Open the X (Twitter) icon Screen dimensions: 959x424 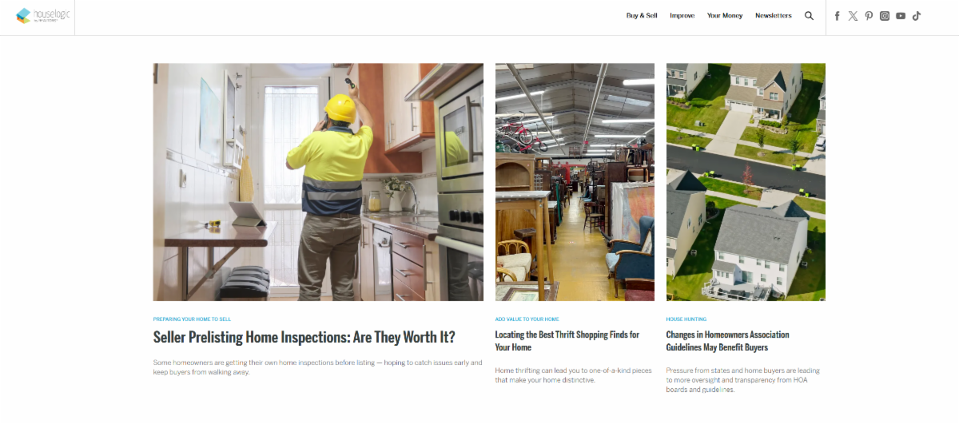(853, 16)
